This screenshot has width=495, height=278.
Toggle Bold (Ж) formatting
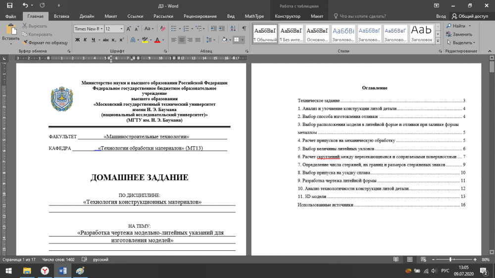78,40
